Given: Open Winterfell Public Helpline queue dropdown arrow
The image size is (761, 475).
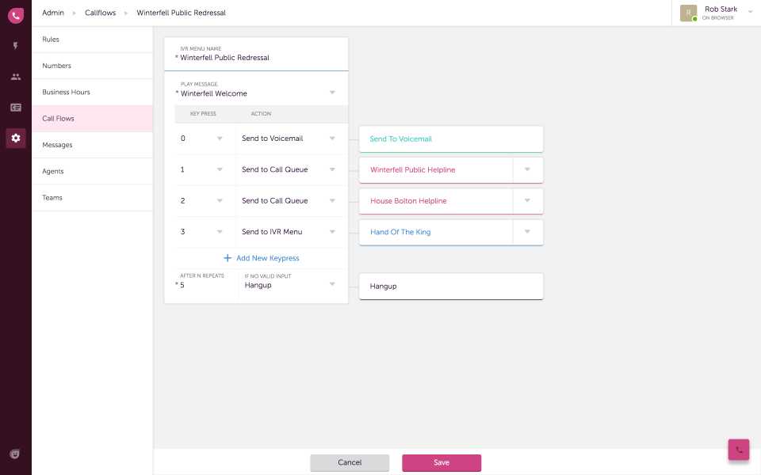Looking at the screenshot, I should click(x=527, y=169).
